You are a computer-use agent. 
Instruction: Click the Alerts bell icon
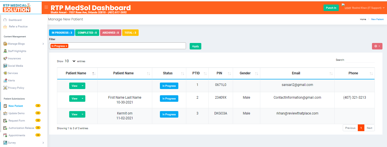pos(5,81)
